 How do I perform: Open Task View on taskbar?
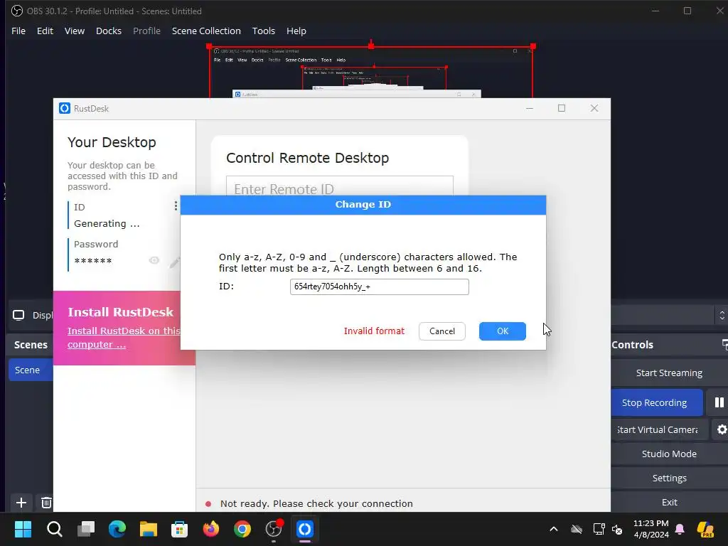(x=86, y=529)
